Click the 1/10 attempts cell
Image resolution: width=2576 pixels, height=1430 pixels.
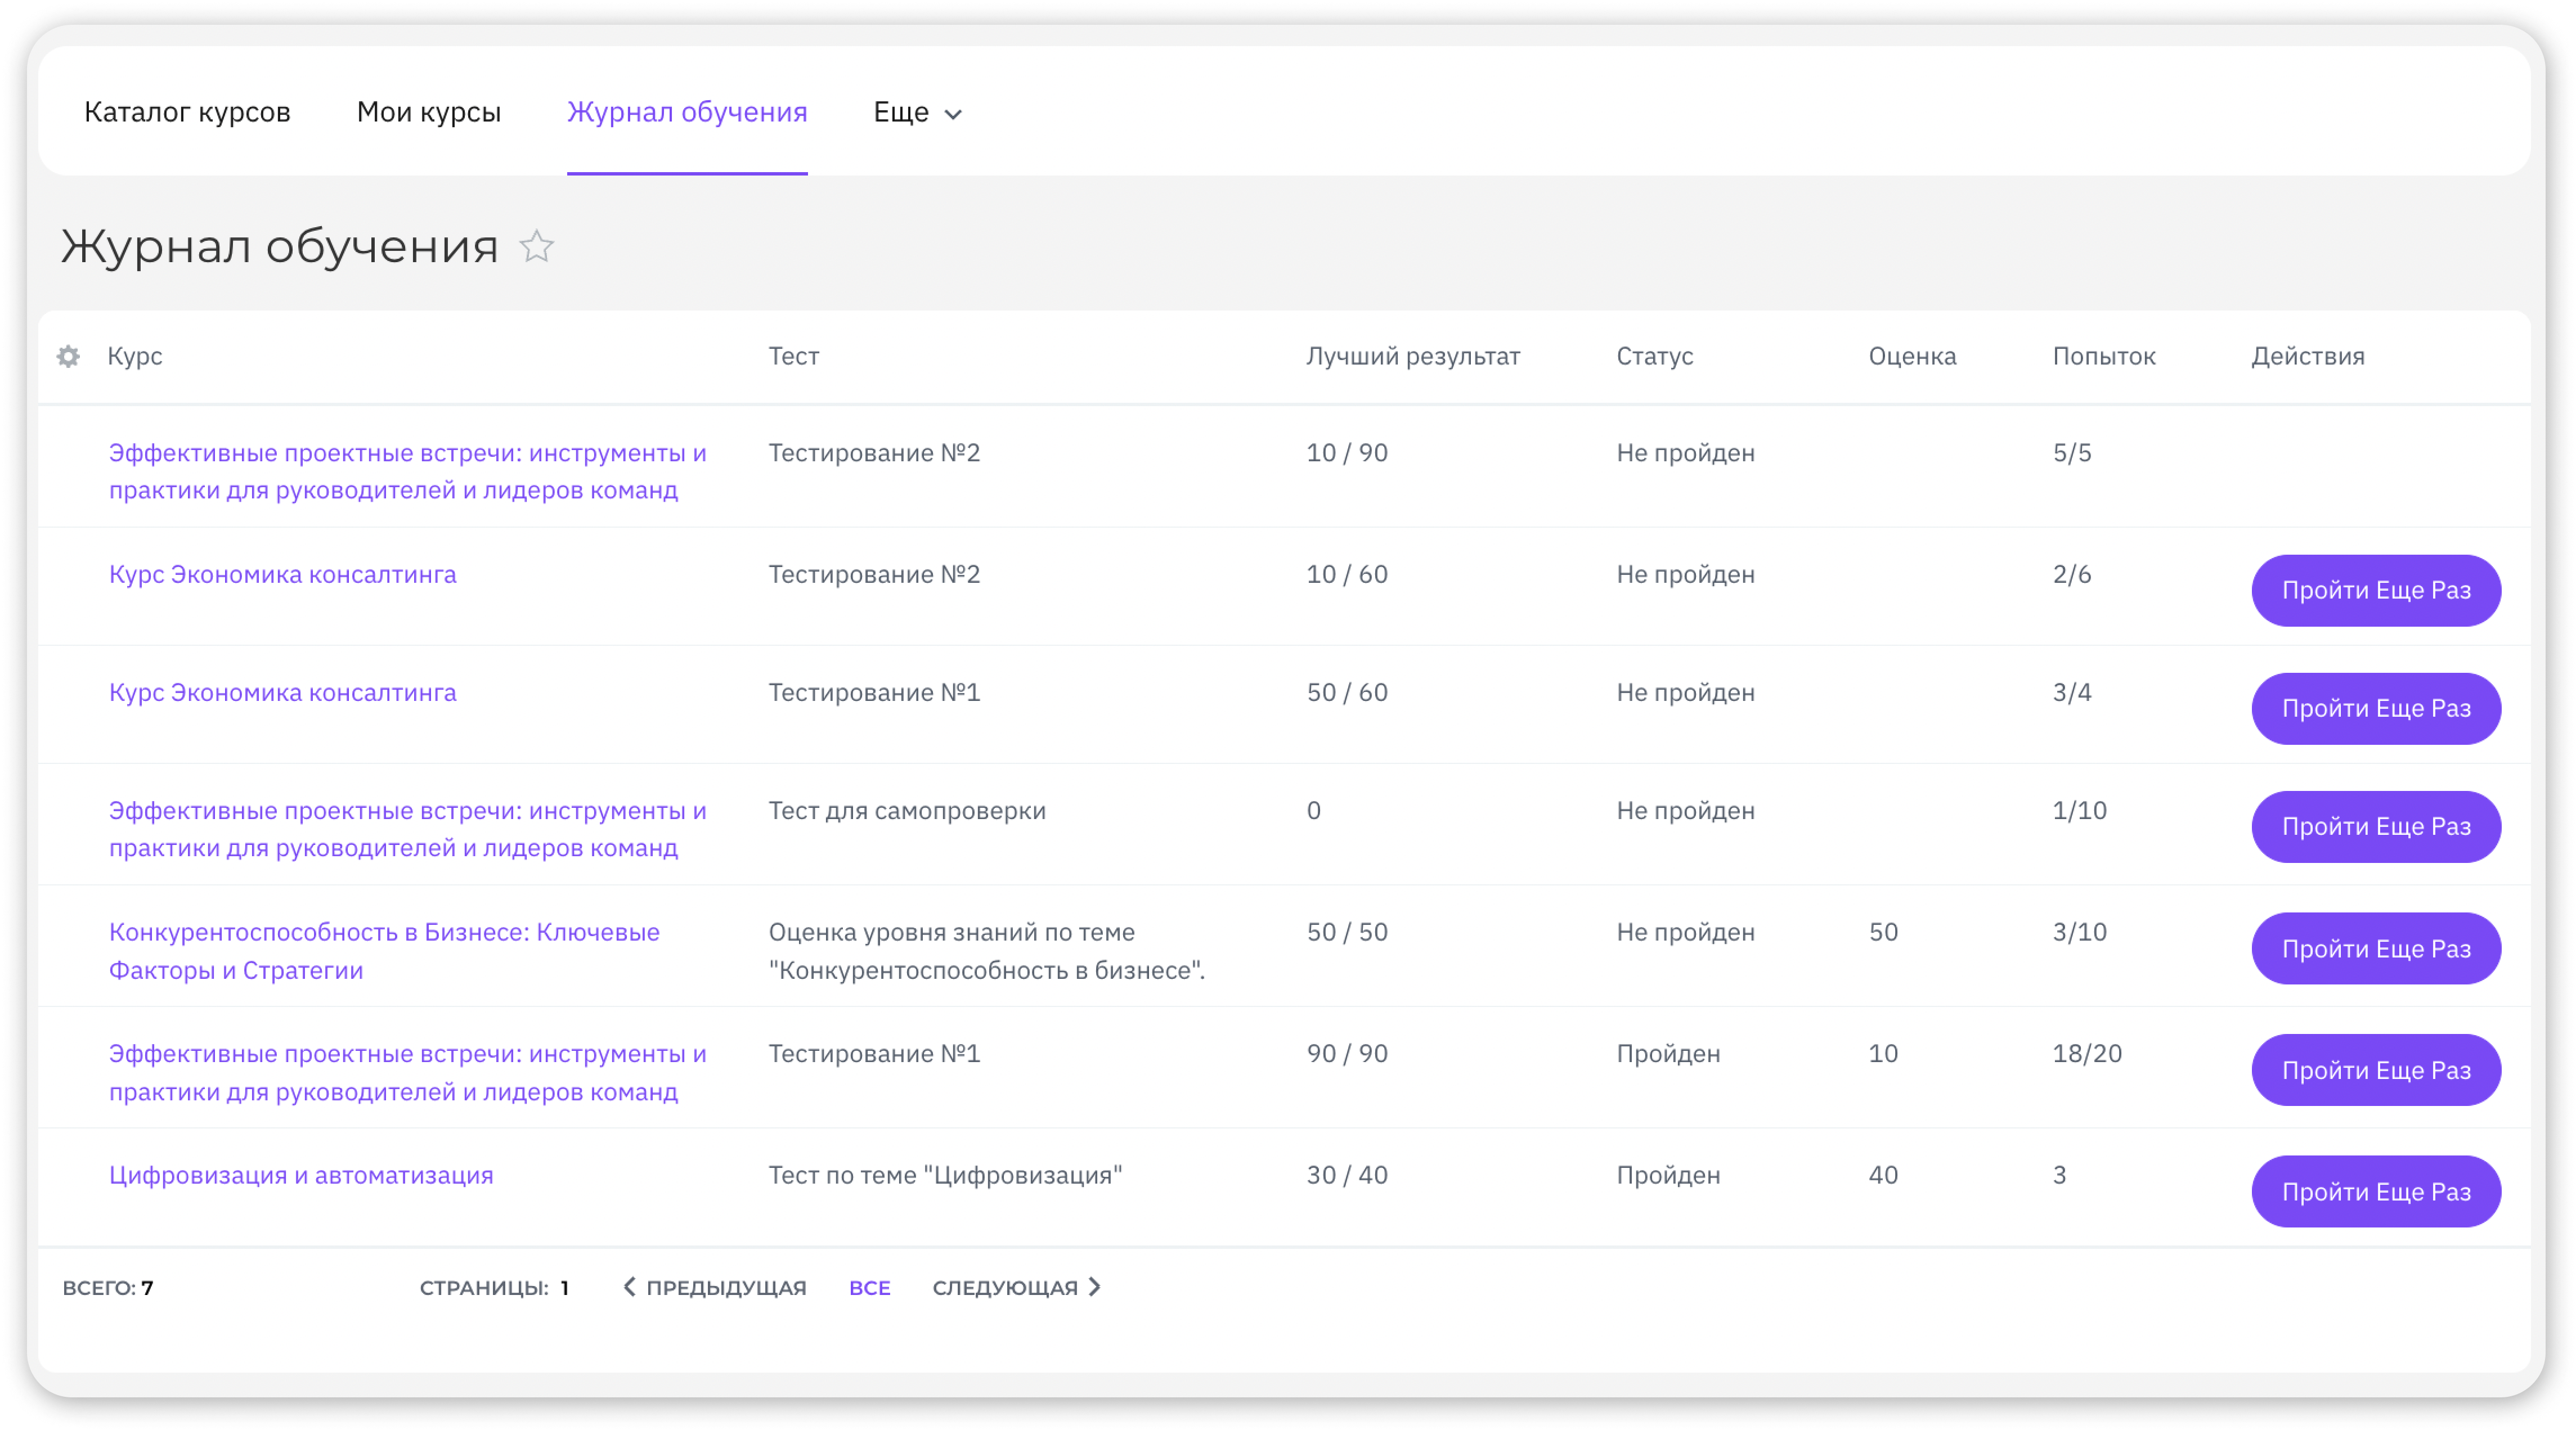[x=2079, y=810]
